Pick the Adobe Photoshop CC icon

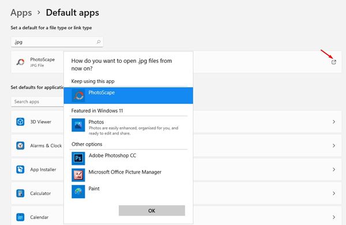click(78, 158)
